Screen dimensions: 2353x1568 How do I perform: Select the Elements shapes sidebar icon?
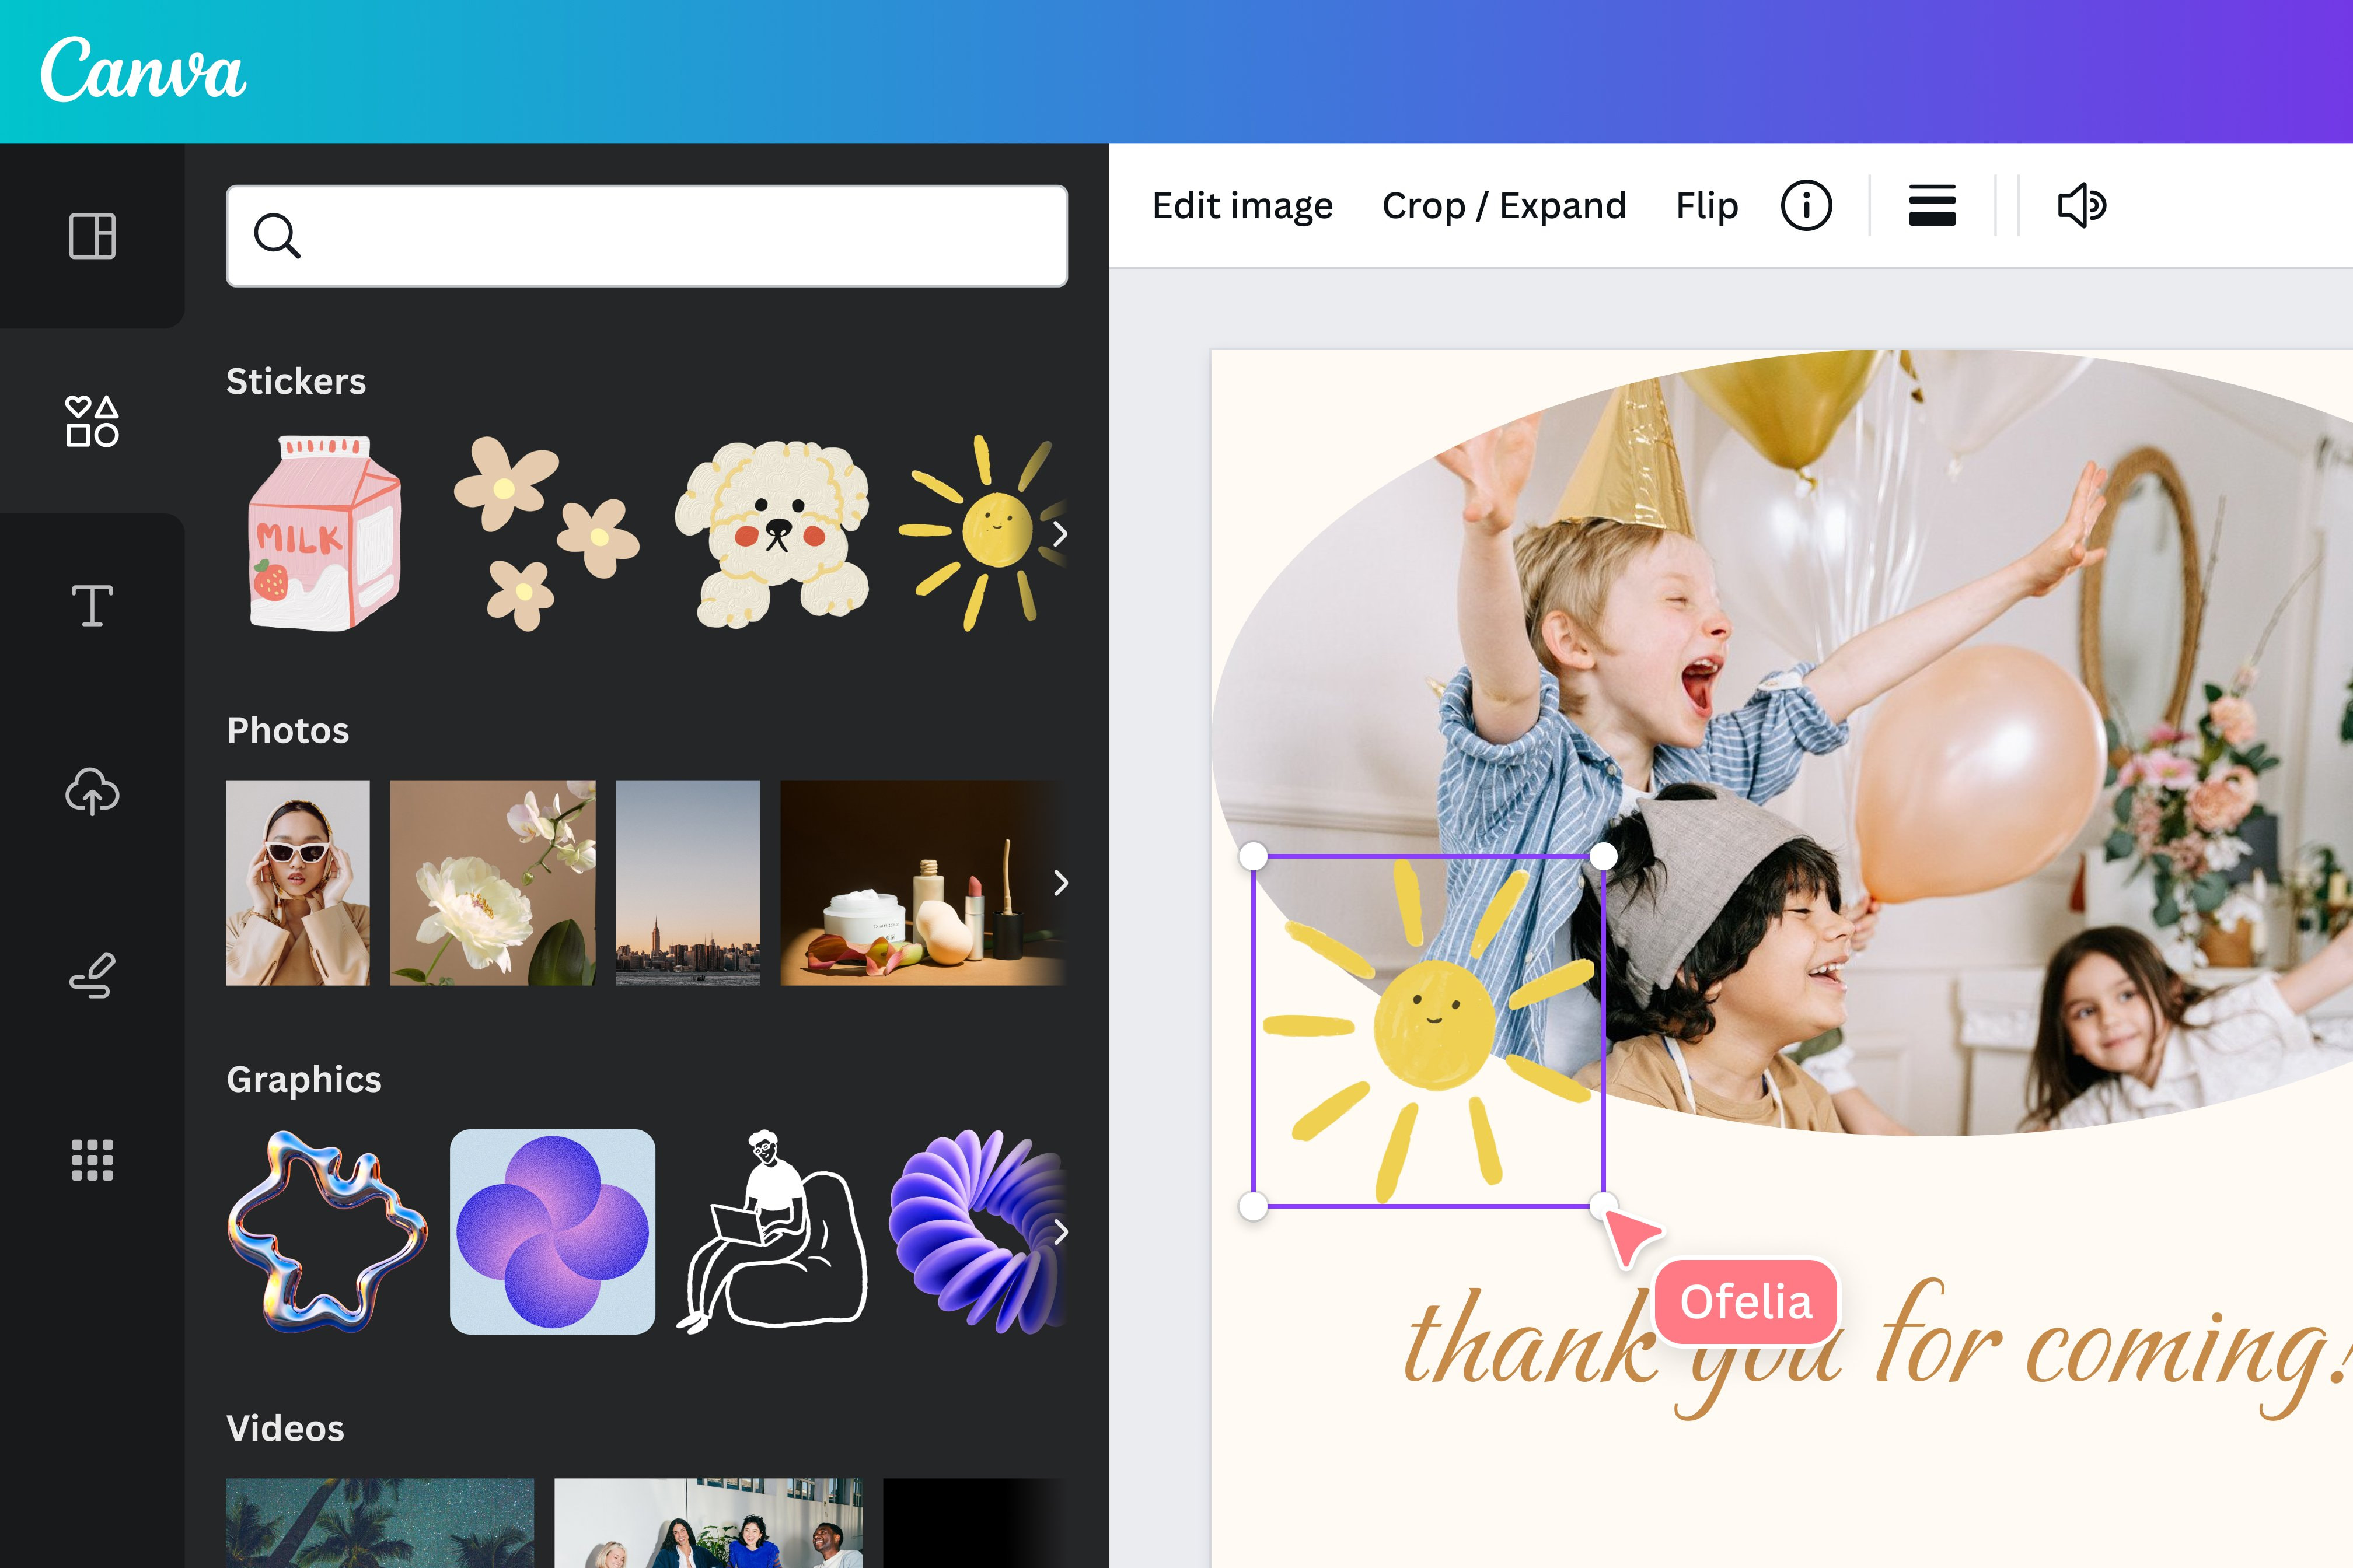pos(92,421)
